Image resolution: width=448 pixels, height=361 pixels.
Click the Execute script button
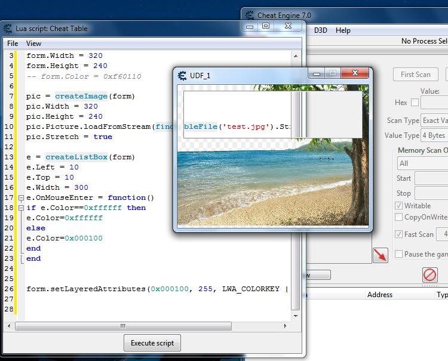pyautogui.click(x=152, y=343)
